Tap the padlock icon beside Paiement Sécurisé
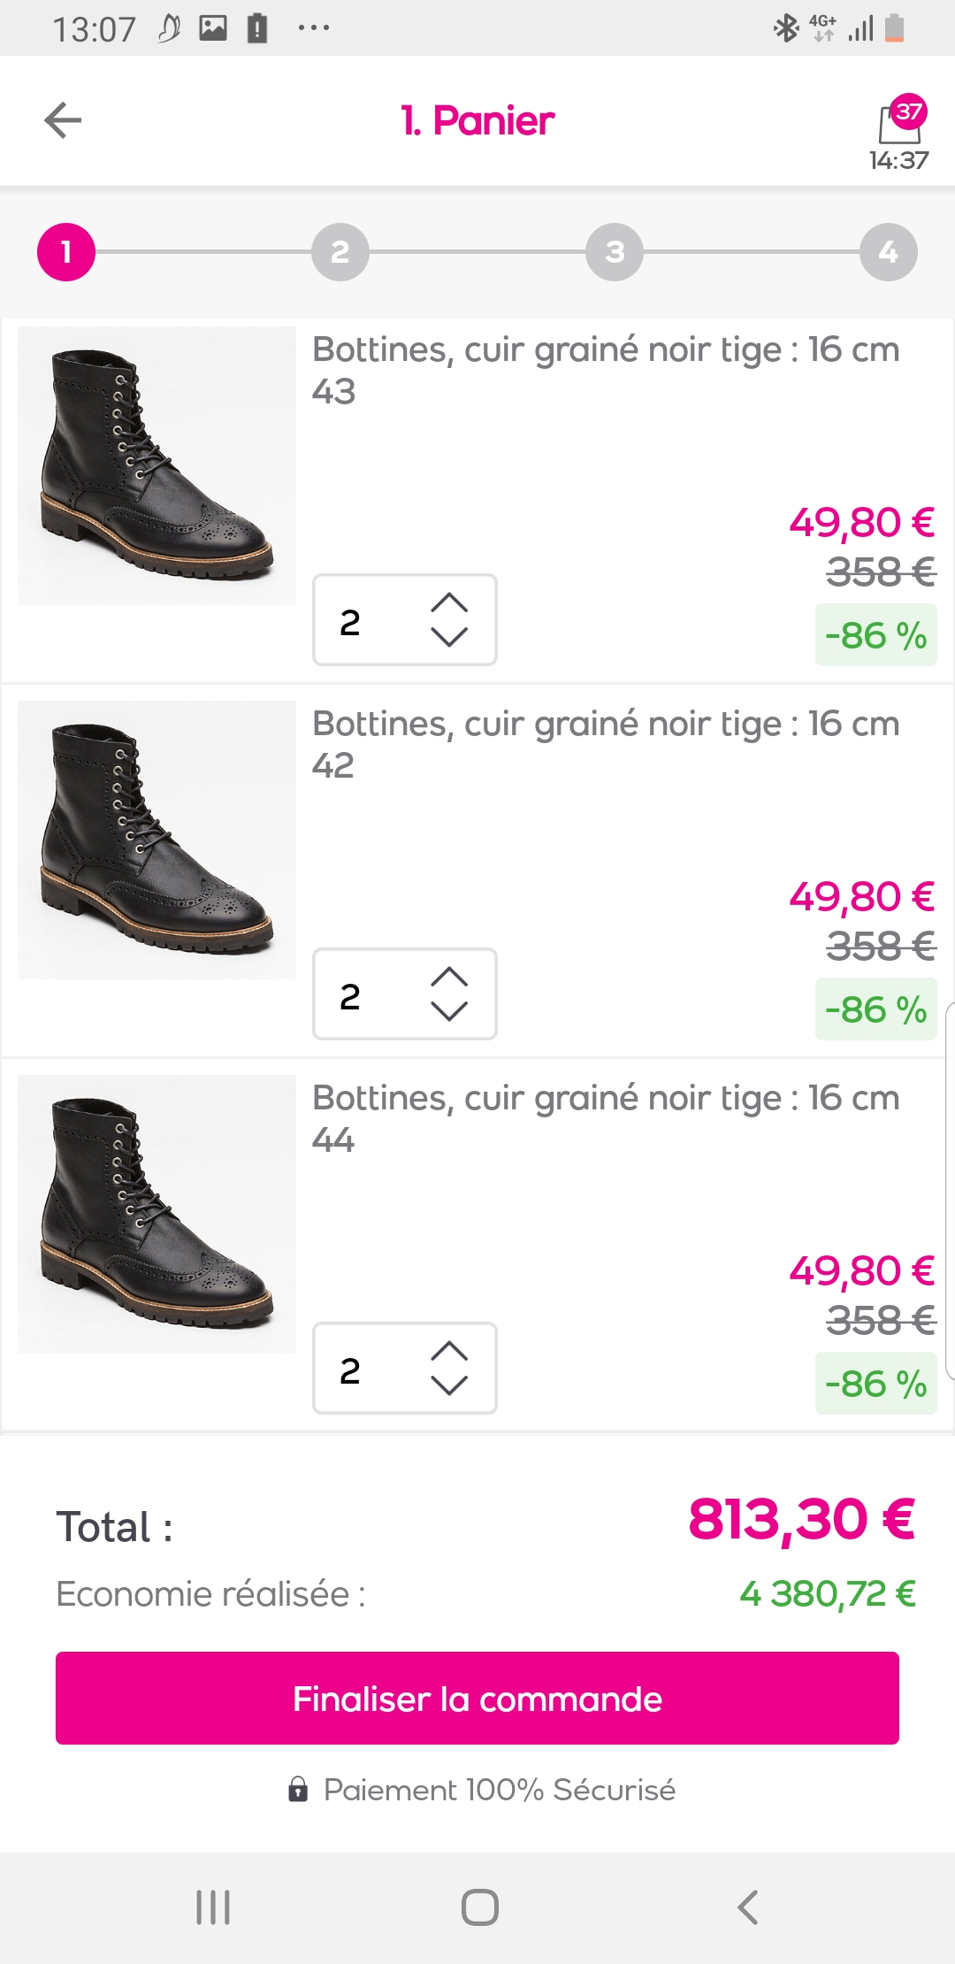This screenshot has height=1964, width=955. tap(298, 1790)
